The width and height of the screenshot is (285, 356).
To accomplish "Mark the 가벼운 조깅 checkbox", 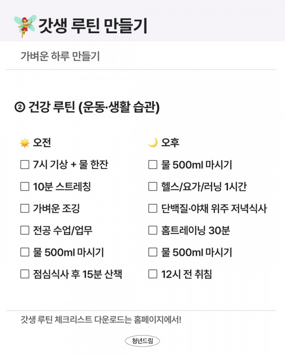I will (25, 208).
